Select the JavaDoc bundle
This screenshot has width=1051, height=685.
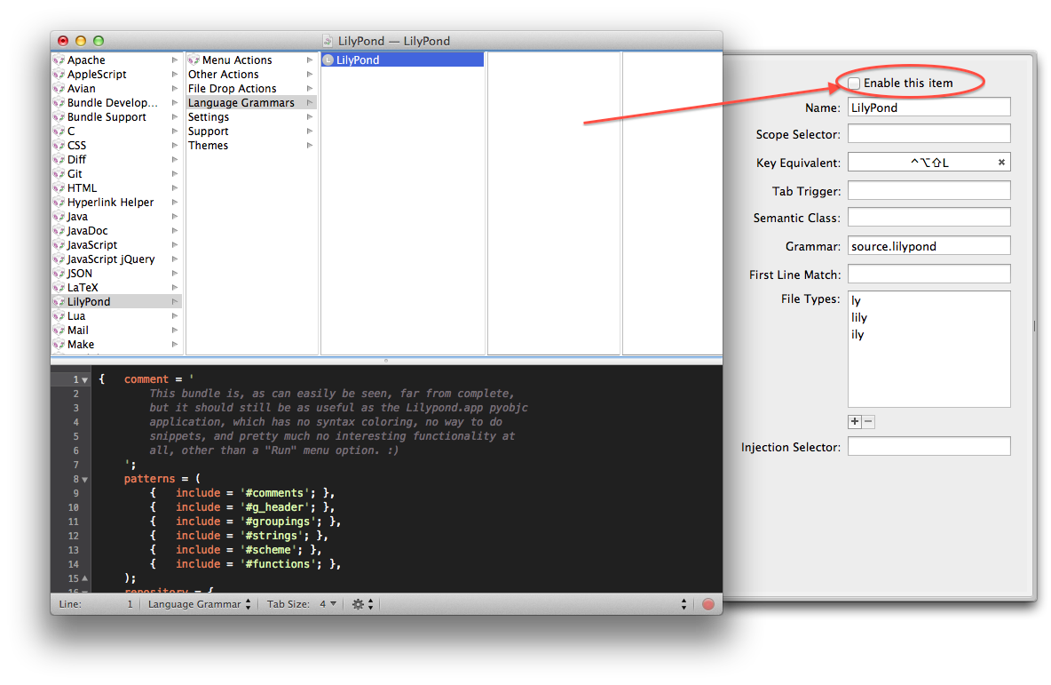116,231
